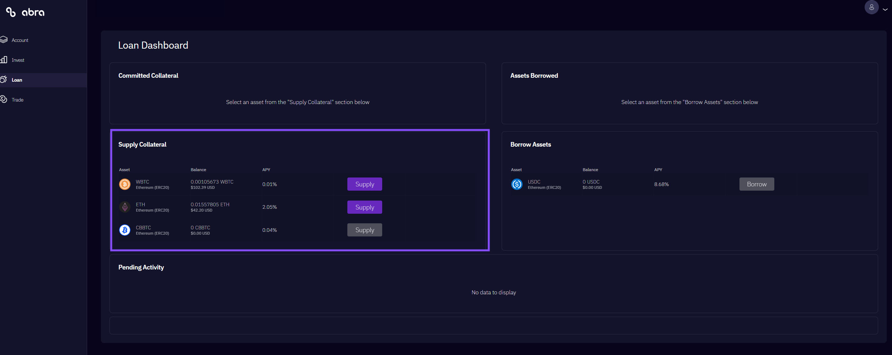Click the Account layers icon in sidebar
Image resolution: width=892 pixels, height=355 pixels.
pos(4,40)
